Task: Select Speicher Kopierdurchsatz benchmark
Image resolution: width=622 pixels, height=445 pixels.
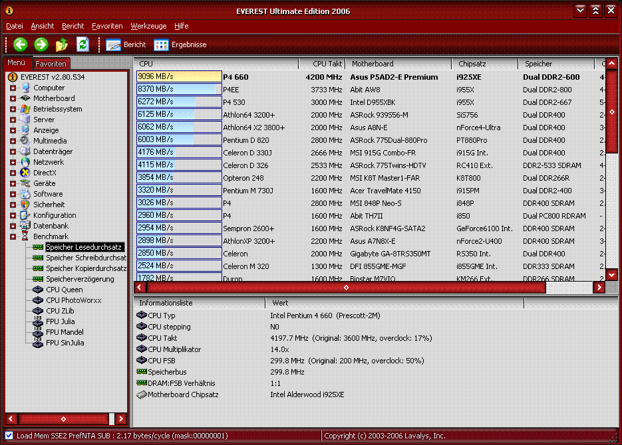Action: [86, 268]
